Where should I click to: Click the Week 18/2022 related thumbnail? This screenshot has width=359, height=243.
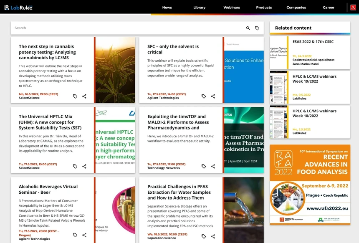pos(278,122)
